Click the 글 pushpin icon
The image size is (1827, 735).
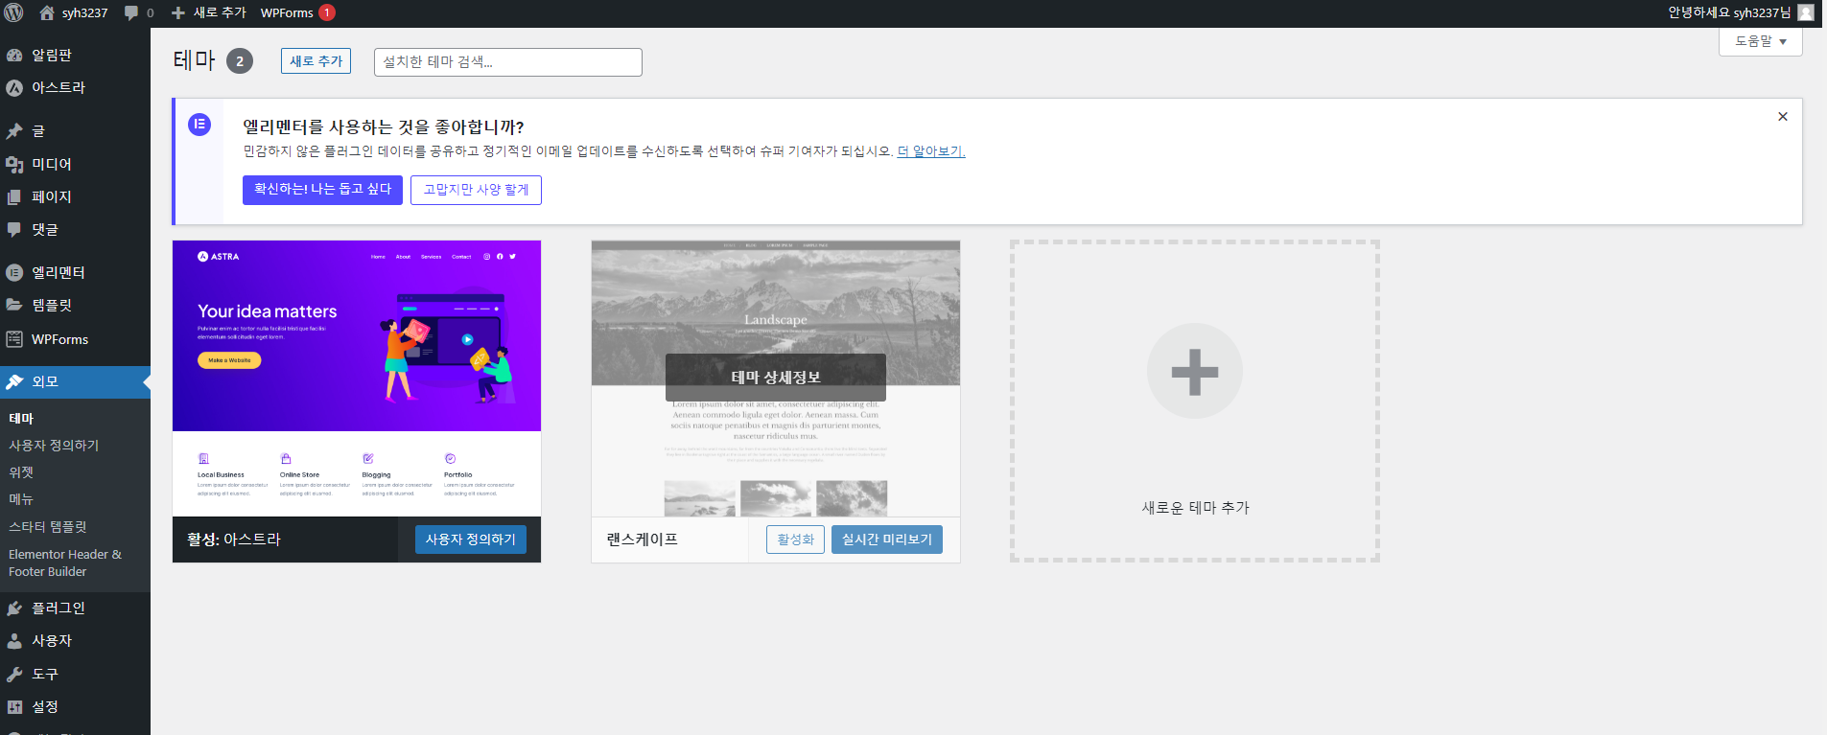(14, 131)
